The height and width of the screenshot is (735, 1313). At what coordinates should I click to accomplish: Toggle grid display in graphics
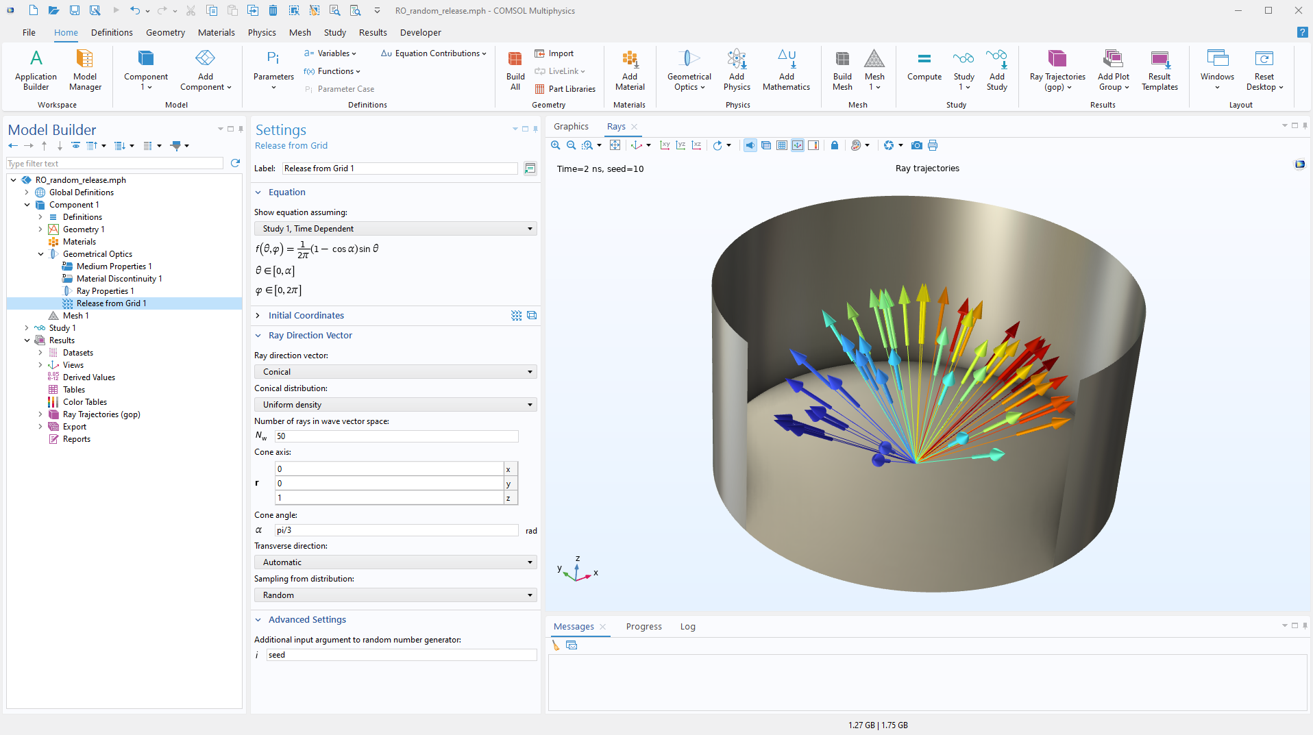(782, 145)
